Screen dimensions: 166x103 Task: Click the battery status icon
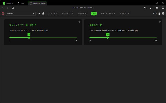tap(159, 14)
